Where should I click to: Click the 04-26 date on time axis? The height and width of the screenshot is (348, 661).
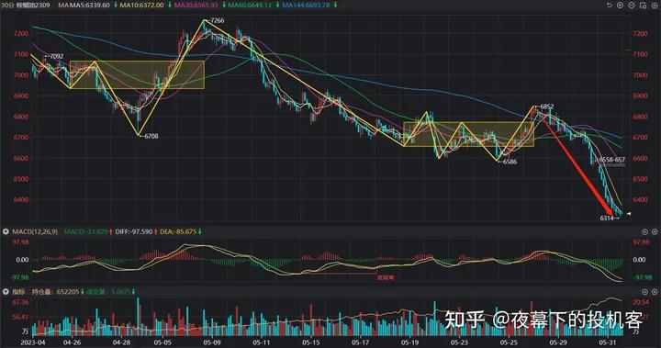(72, 342)
